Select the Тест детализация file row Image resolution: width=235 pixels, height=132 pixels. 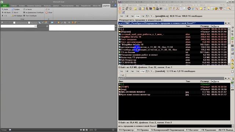173,42
